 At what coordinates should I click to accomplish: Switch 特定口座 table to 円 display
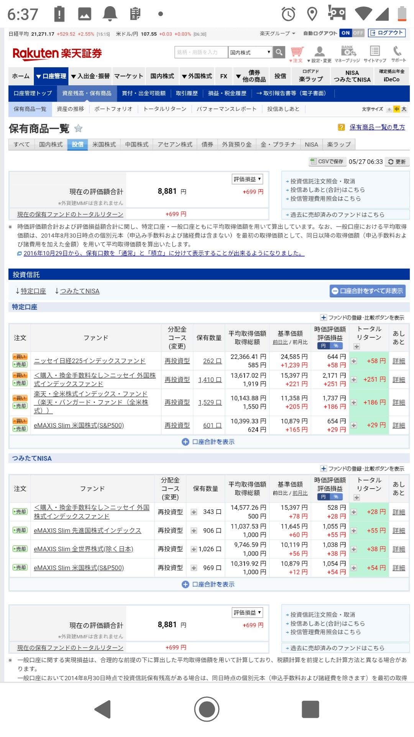[x=323, y=346]
